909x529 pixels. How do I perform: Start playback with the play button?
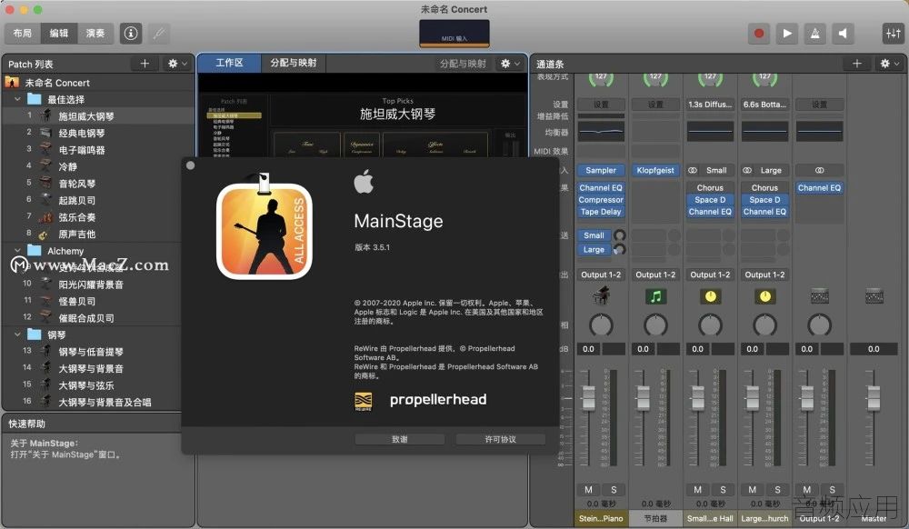click(x=786, y=34)
